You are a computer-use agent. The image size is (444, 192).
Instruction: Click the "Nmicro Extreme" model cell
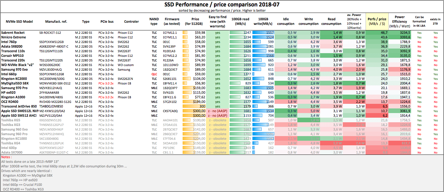pos(14,37)
